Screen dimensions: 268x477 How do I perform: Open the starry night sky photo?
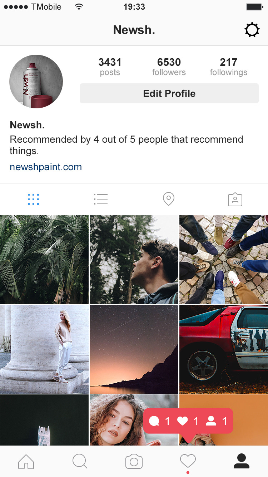134,349
